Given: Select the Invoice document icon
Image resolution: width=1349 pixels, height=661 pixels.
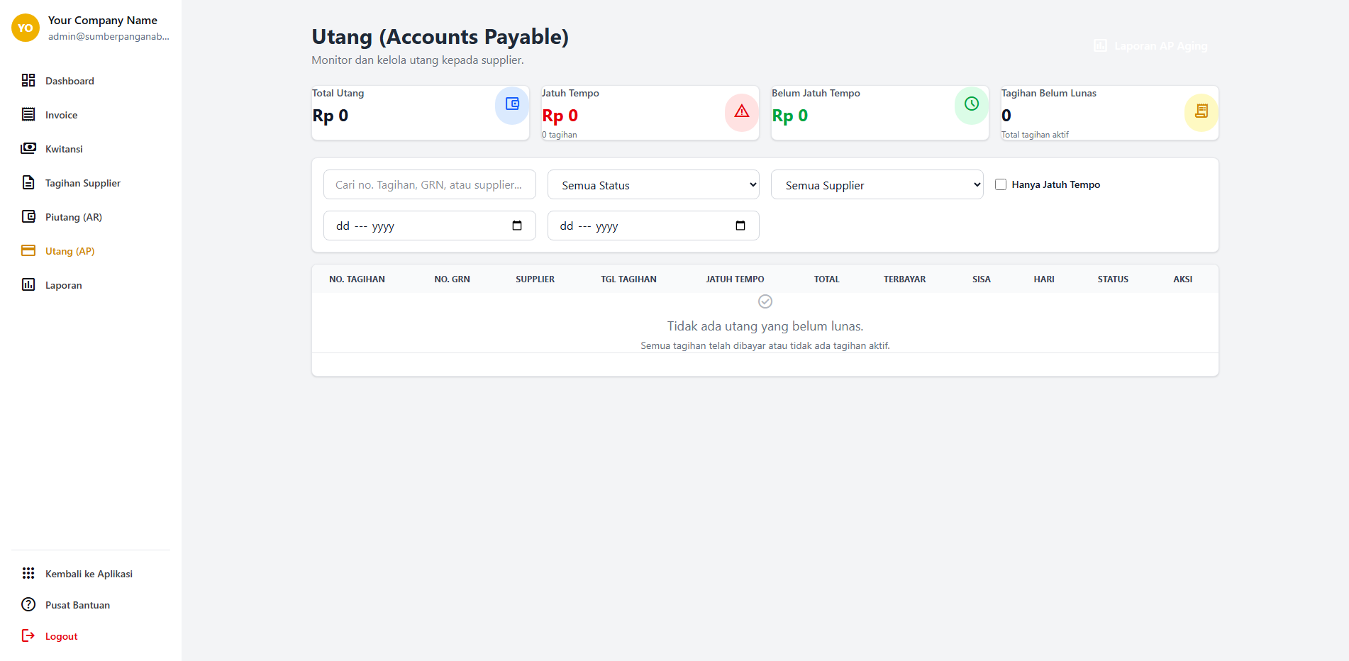Looking at the screenshot, I should (x=28, y=114).
